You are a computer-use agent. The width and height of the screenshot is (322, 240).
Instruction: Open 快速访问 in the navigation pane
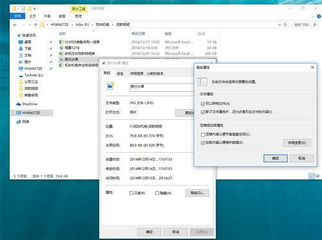click(29, 35)
